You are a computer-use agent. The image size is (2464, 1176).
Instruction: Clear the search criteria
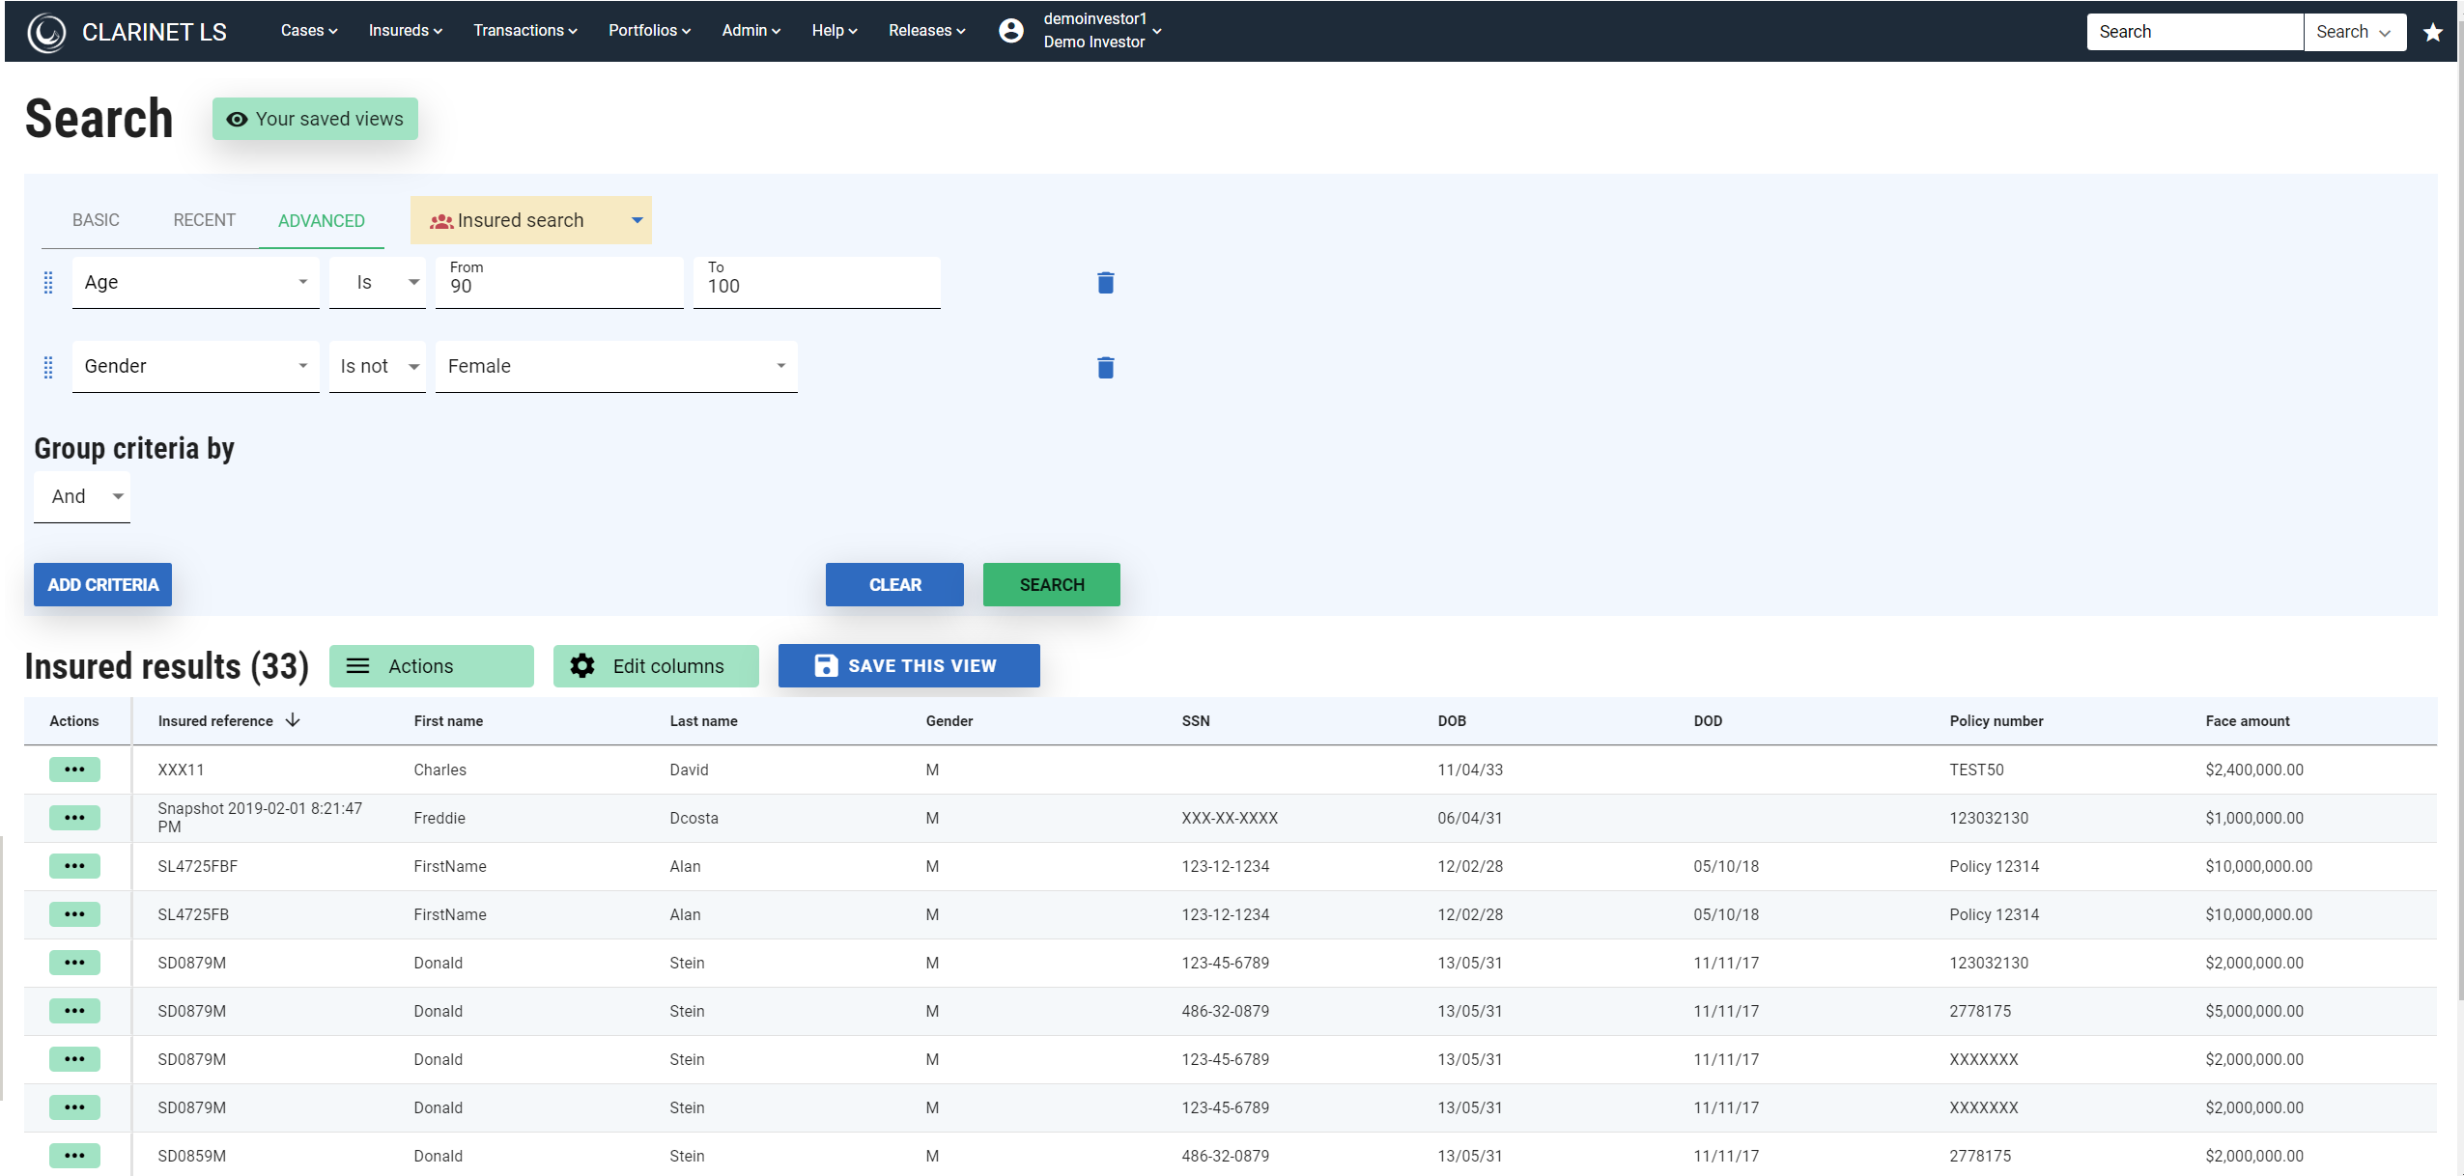coord(894,585)
